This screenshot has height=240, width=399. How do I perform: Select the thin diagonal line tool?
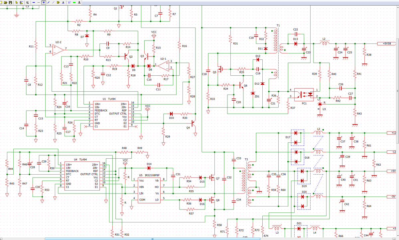(x=53, y=2)
